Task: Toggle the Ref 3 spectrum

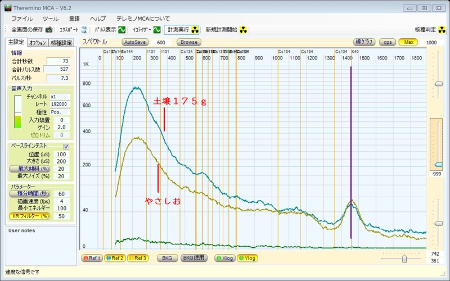Action: [138, 258]
